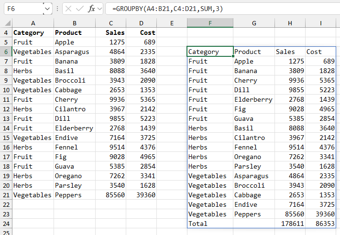Expand the function dropdown next to fx
The image size is (340, 235).
[x=100, y=9]
